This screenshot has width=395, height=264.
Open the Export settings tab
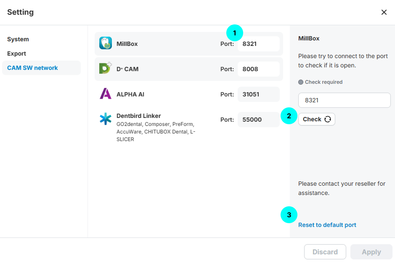pyautogui.click(x=16, y=53)
